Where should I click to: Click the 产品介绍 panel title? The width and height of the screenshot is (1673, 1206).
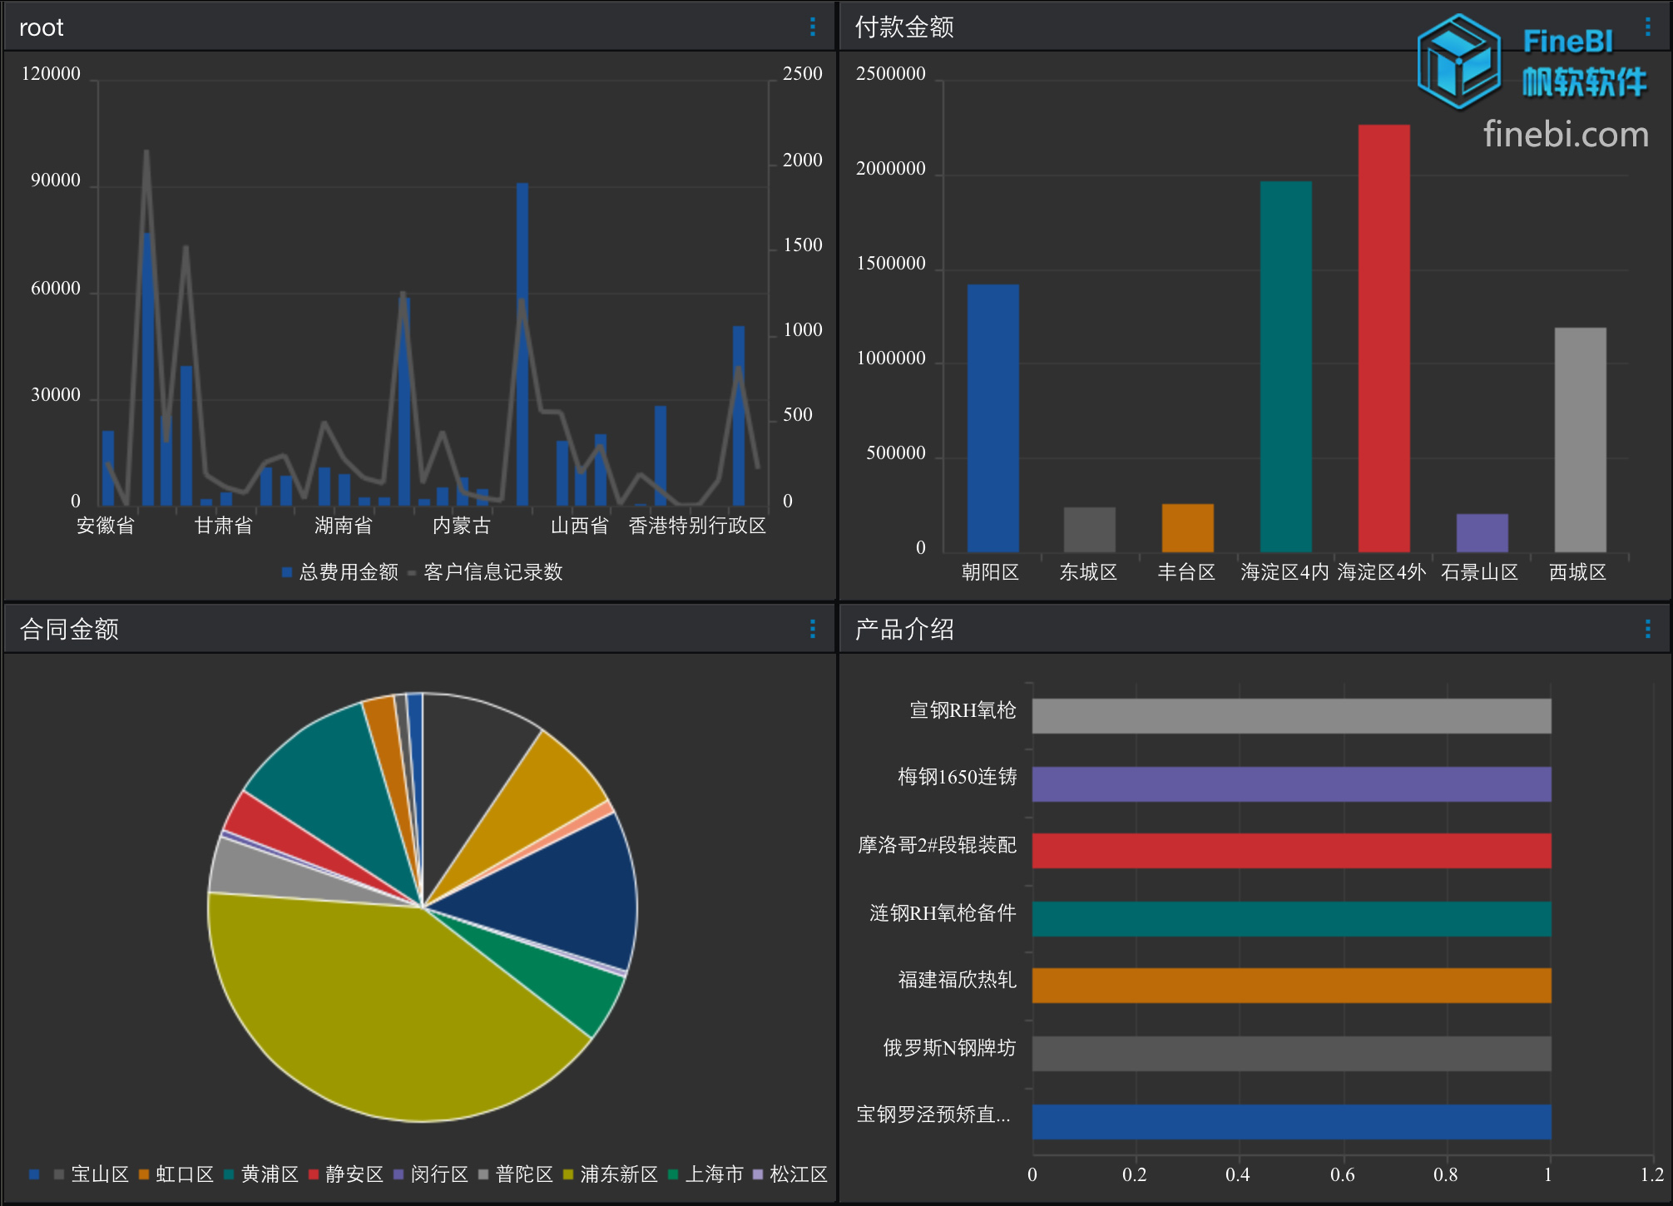[x=904, y=629]
